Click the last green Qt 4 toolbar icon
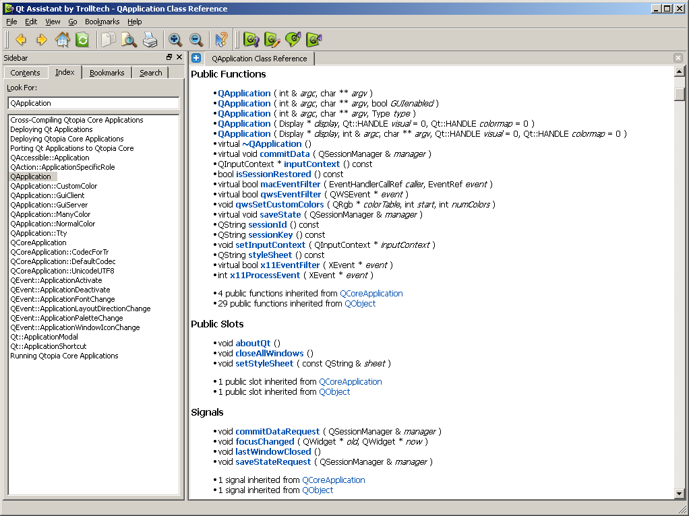Viewport: 689px width, 516px height. (x=314, y=40)
